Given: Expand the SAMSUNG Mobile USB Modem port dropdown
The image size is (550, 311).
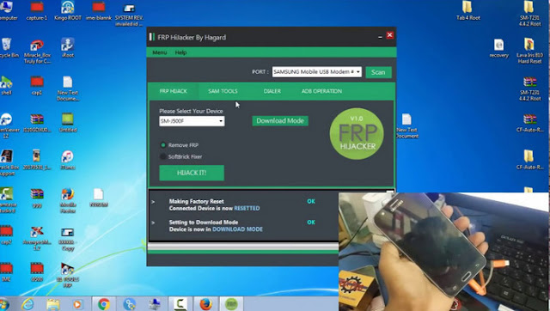Looking at the screenshot, I should pos(317,72).
